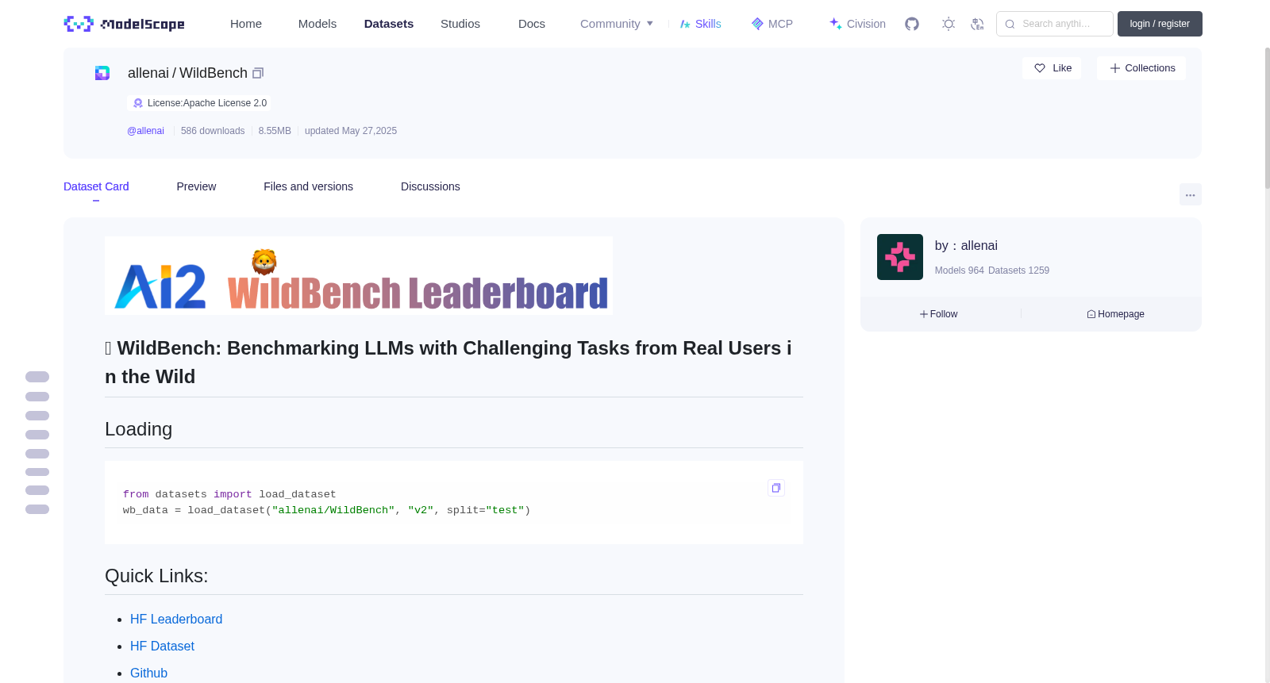Open the three-dot more options menu

click(1191, 194)
